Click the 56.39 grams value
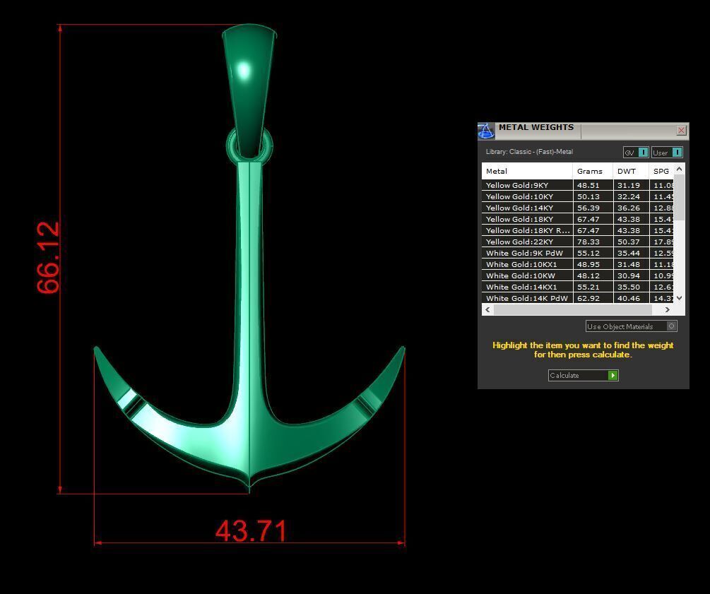Viewport: 710px width, 594px height. 588,208
